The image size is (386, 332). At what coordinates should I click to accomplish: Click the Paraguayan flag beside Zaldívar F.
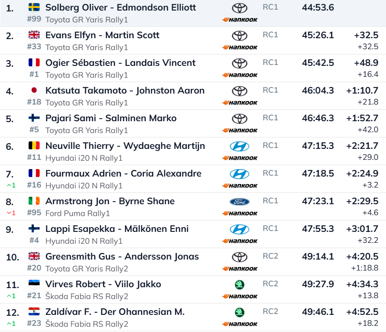tap(34, 312)
